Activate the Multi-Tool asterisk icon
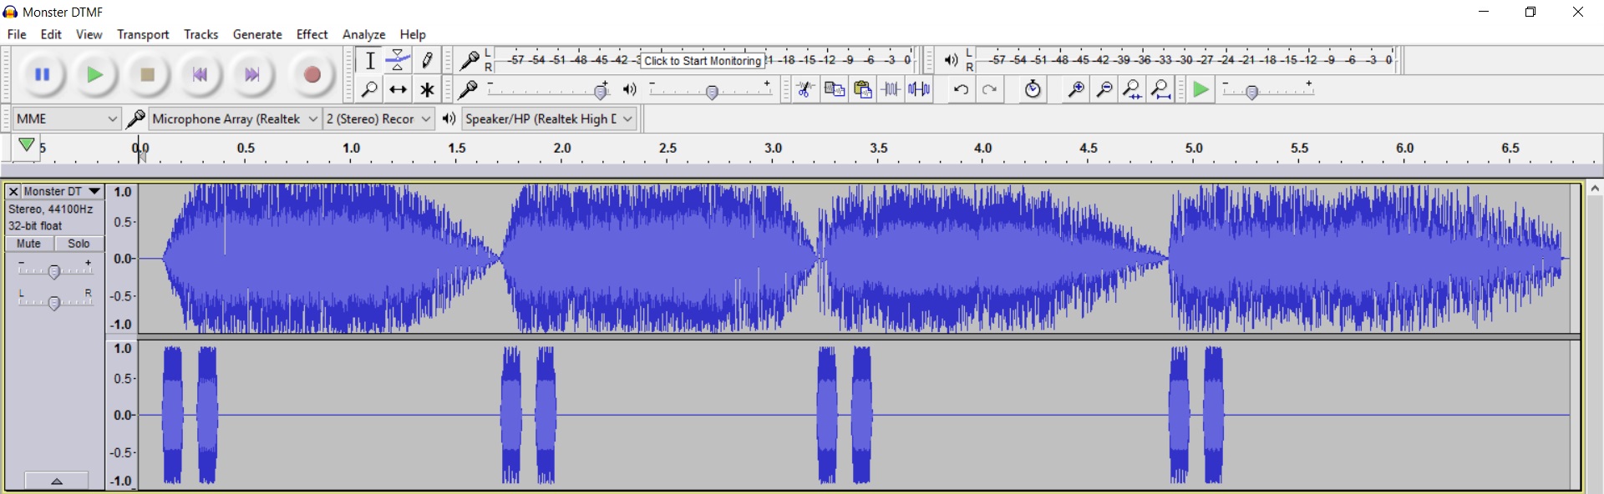The image size is (1604, 494). tap(427, 89)
